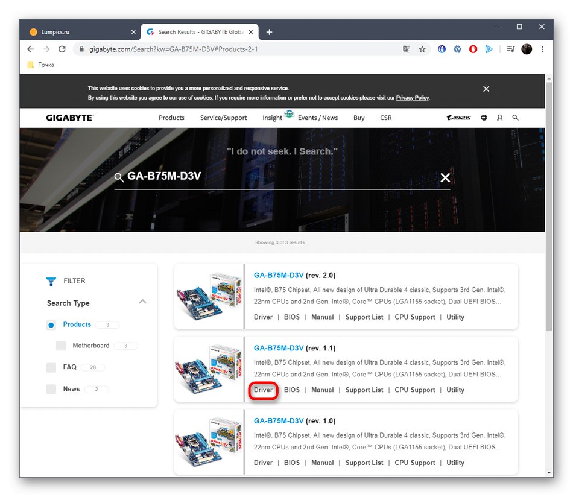Select the Products search type radio

[51, 325]
